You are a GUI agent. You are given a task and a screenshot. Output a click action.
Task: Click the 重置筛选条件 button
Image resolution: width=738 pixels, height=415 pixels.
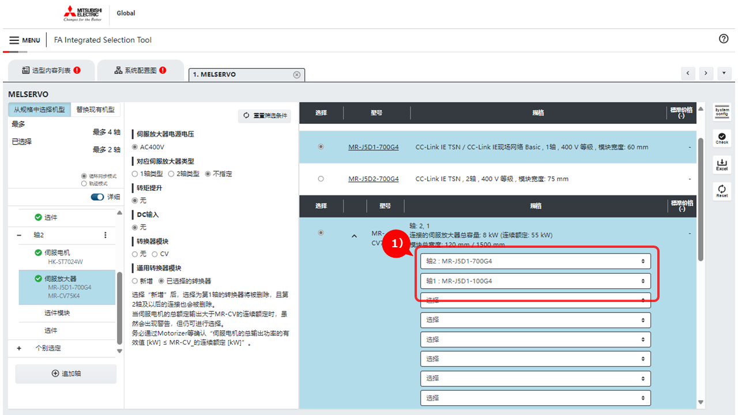[x=265, y=116]
